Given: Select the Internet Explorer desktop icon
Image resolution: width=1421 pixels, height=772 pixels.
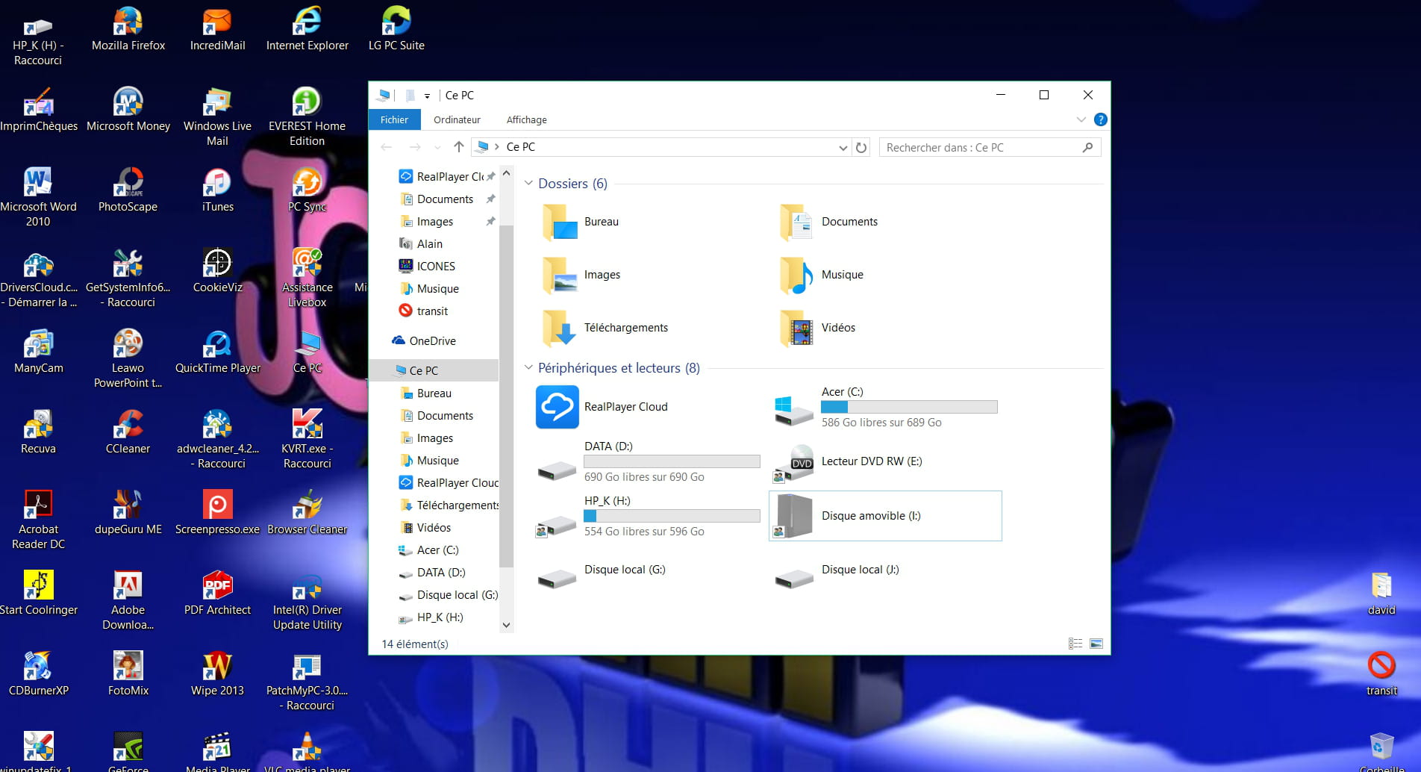Looking at the screenshot, I should 307,30.
